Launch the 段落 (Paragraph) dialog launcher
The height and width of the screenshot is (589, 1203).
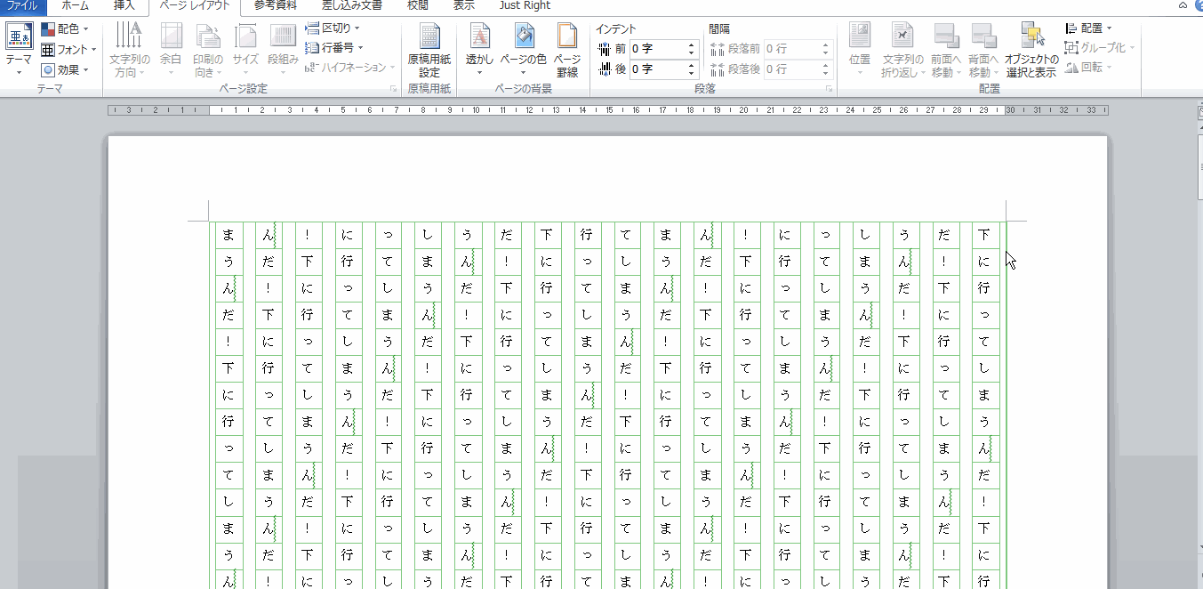coord(829,90)
